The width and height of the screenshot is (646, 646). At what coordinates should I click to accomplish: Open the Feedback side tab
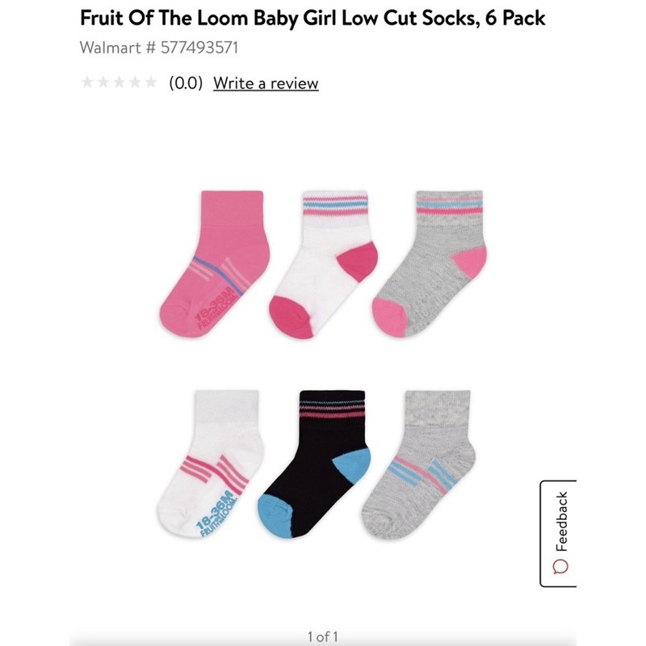[558, 534]
